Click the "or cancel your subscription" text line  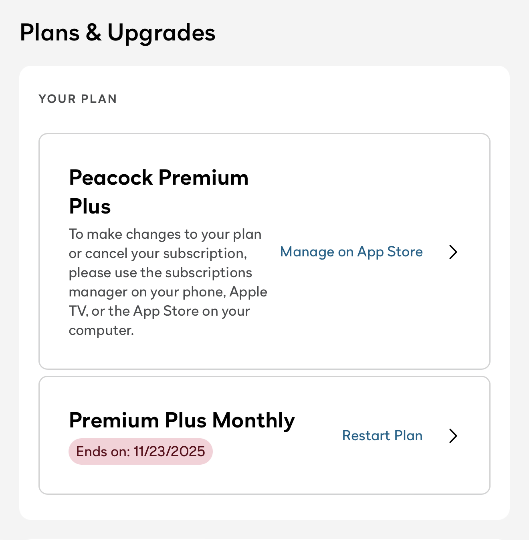click(158, 253)
